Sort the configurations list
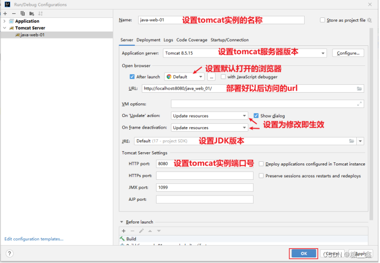380x263 pixels. click(x=40, y=14)
